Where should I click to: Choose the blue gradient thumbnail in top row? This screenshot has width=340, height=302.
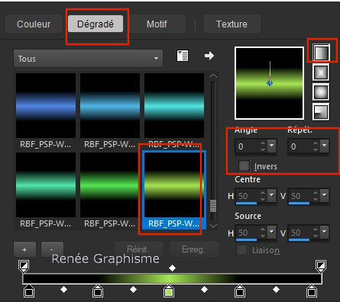(46, 105)
